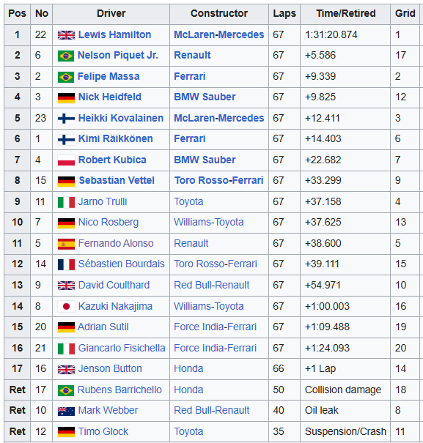This screenshot has height=443, width=423.
Task: Click the Brazil flag beside Nelson Piquet Jr.
Action: 66,56
